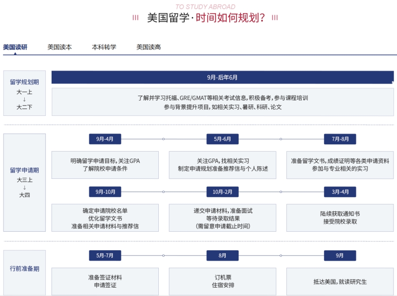Click the 5月-6月 timeline marker
The height and width of the screenshot is (296, 397).
222,139
